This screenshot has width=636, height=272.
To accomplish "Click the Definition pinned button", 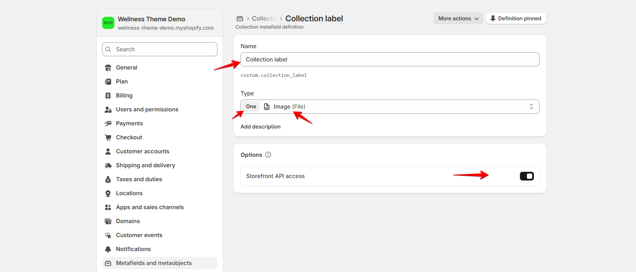I will (516, 19).
